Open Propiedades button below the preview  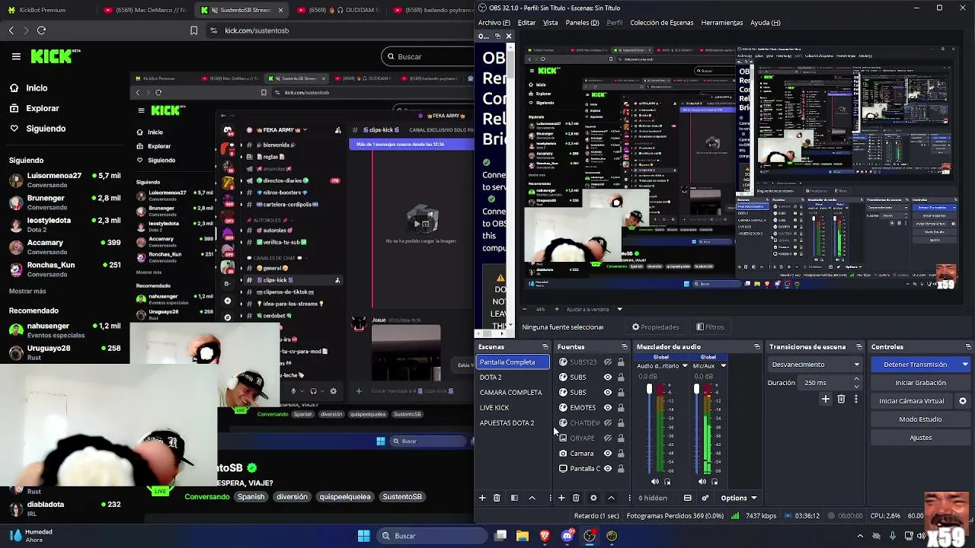tap(655, 327)
